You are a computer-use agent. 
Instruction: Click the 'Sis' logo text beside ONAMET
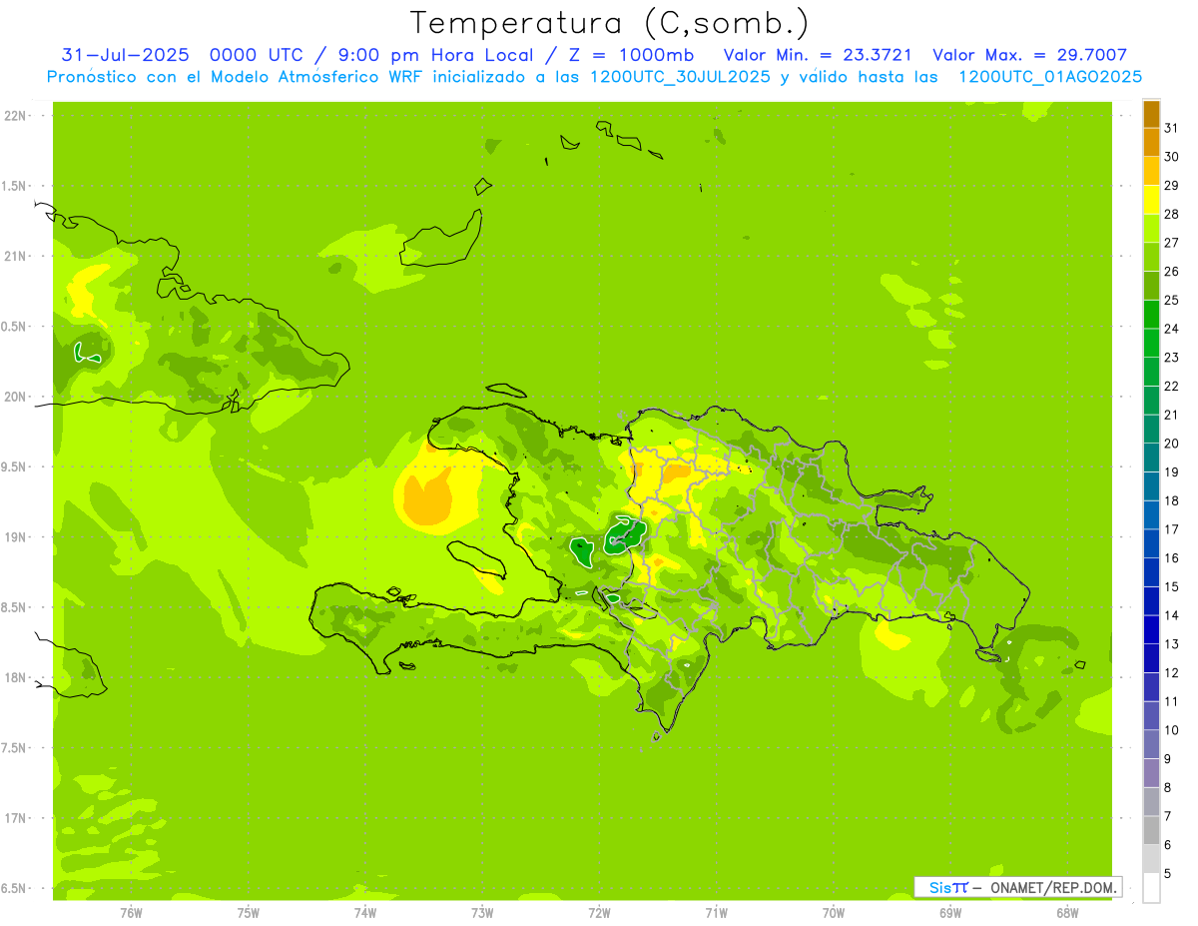942,887
